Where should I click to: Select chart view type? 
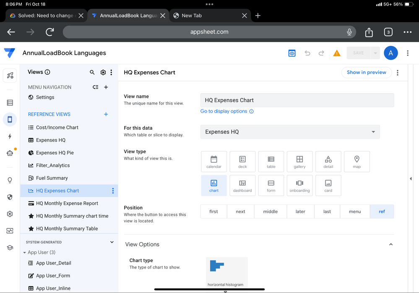(x=214, y=186)
